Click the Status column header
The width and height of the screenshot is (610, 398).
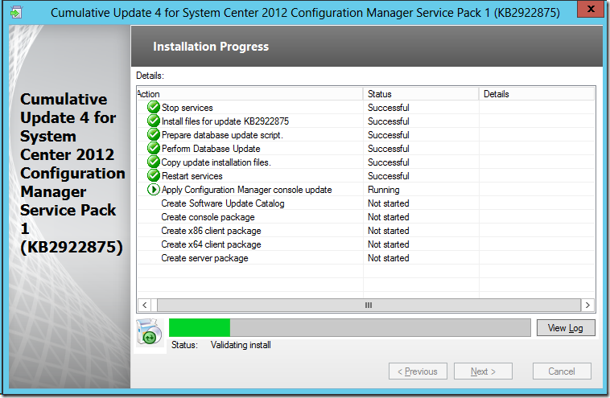(x=420, y=94)
